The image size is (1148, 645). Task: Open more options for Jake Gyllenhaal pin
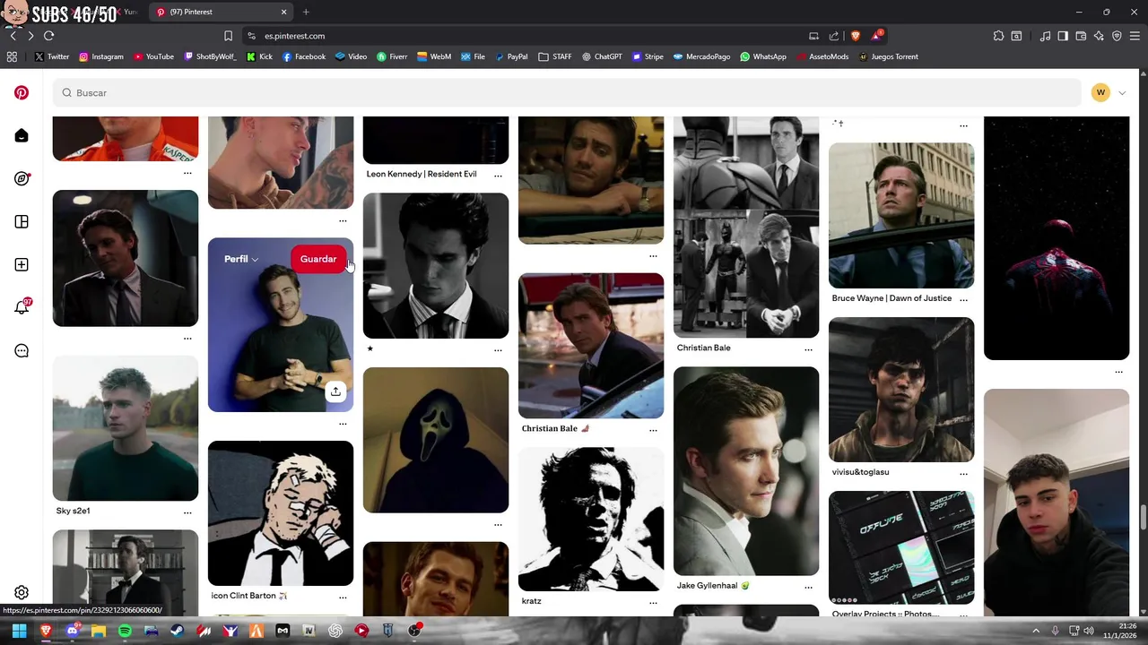click(x=808, y=587)
